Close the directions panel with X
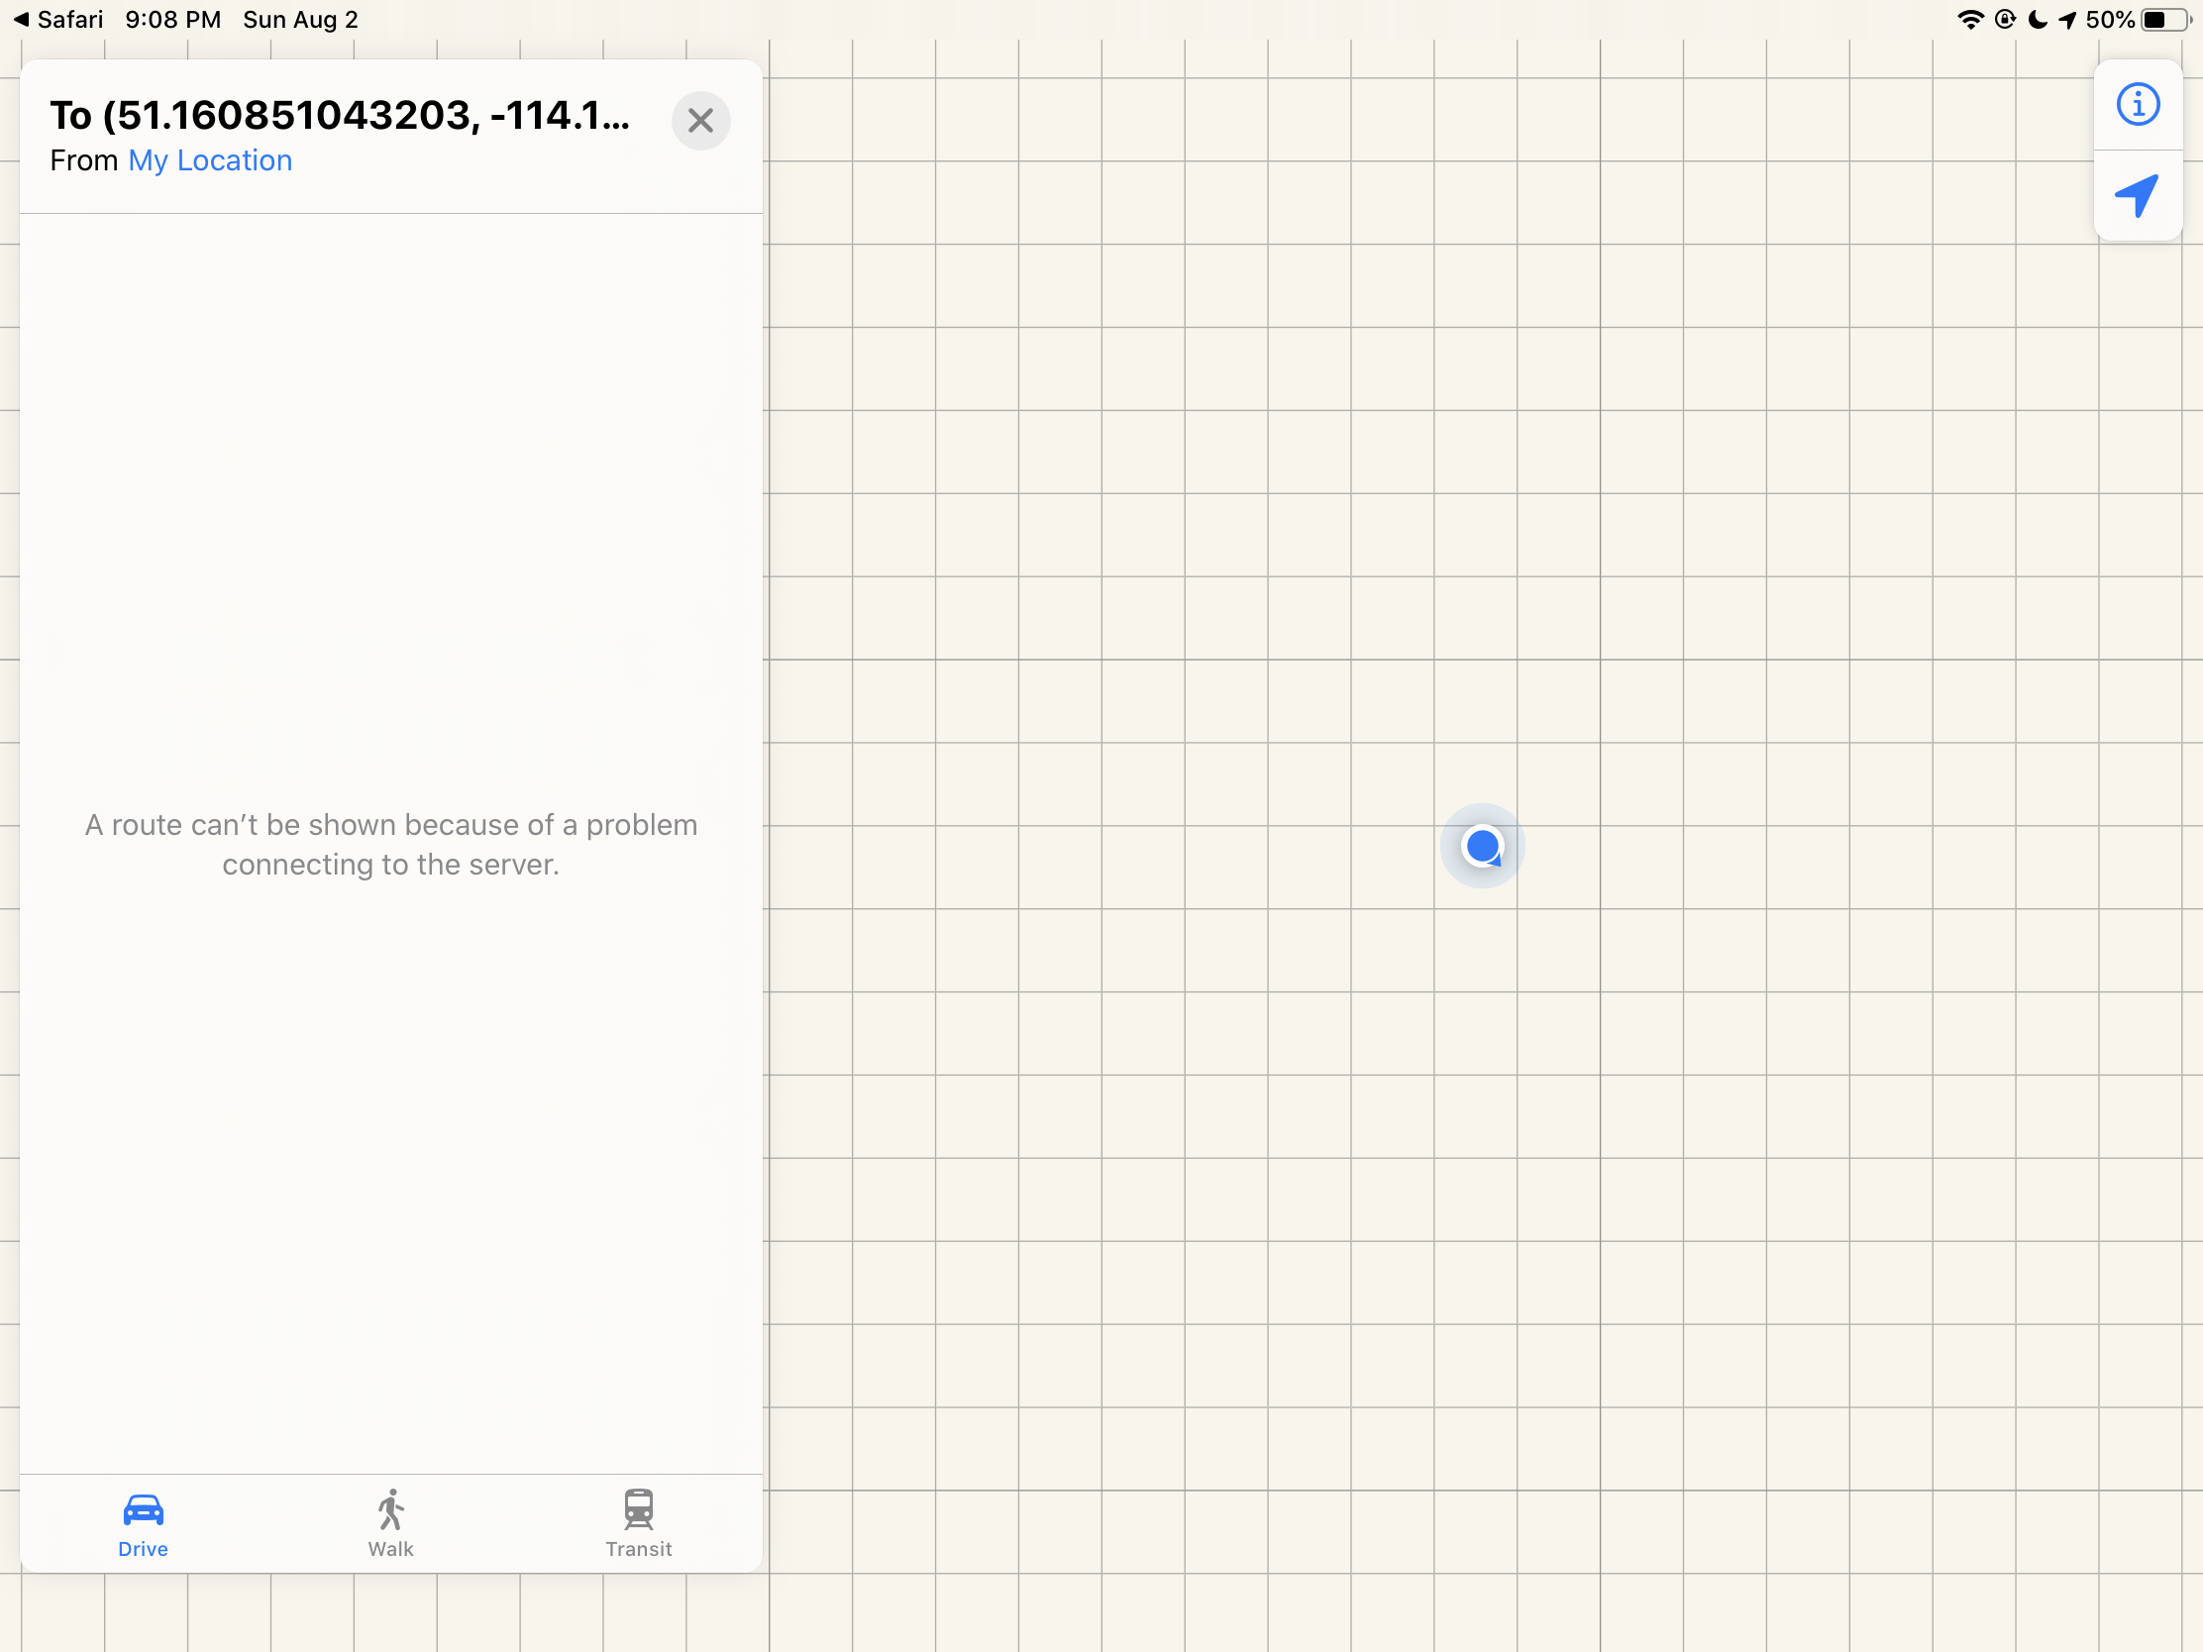2203x1652 pixels. point(700,121)
